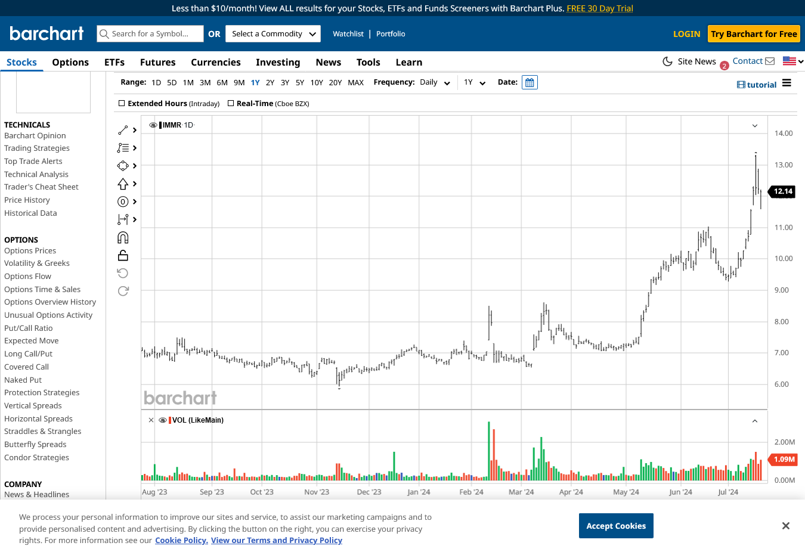This screenshot has width=805, height=552.
Task: Click the LOGIN link
Action: (686, 34)
